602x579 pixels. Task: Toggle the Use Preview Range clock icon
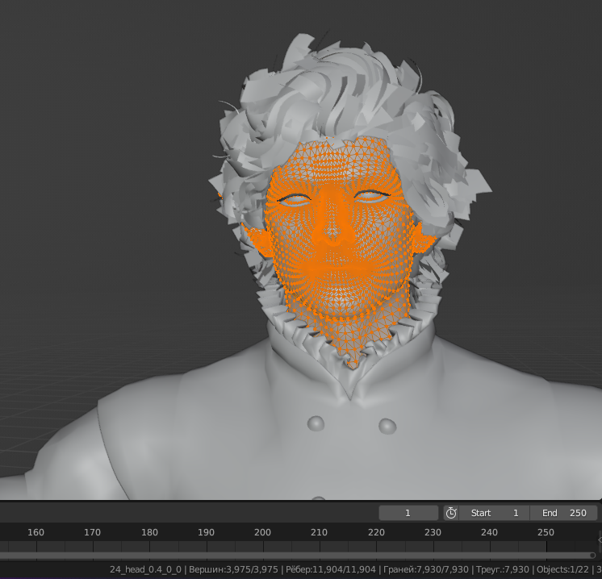click(x=451, y=513)
